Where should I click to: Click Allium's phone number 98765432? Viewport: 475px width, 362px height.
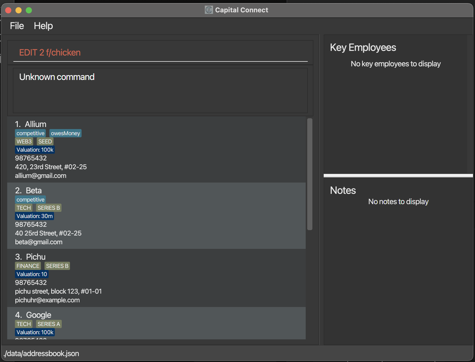click(31, 158)
